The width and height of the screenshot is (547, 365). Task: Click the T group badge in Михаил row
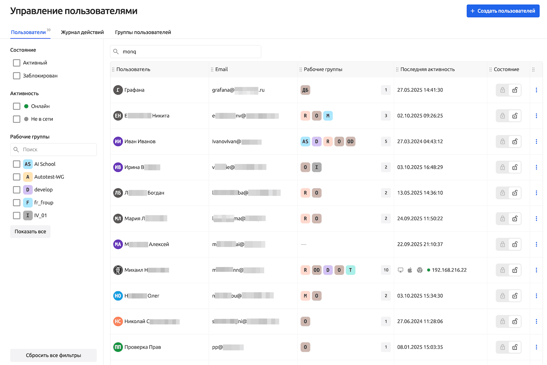pos(350,270)
